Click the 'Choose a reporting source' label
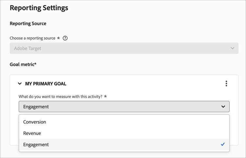This screenshot has width=246, height=158. (32, 38)
